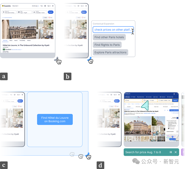The image size is (185, 169).
Task: Pause the "Search for price Aug. 1 to 8" task
Action: coord(171,152)
